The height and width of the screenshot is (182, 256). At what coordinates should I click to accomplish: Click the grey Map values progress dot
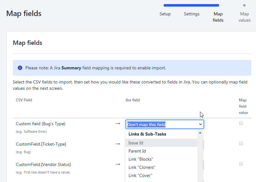pyautogui.click(x=244, y=5)
